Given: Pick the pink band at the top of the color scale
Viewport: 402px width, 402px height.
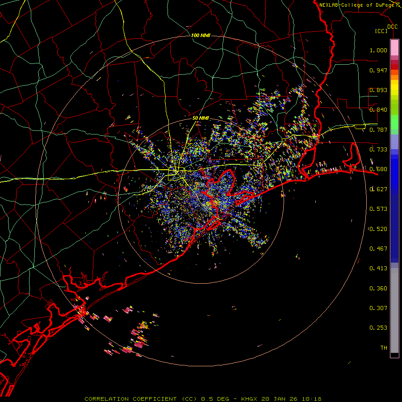Looking at the screenshot, I should coord(394,48).
